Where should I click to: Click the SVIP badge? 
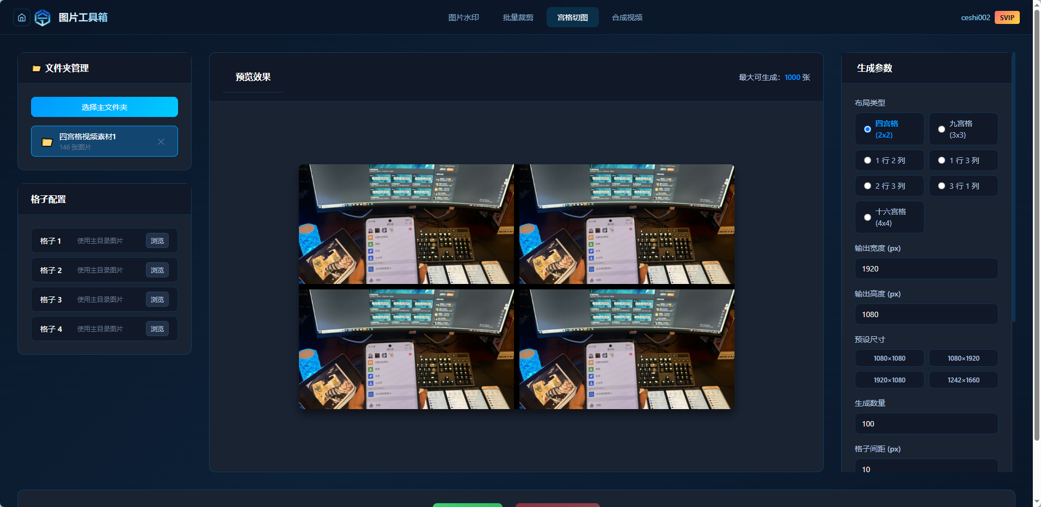click(x=1007, y=17)
